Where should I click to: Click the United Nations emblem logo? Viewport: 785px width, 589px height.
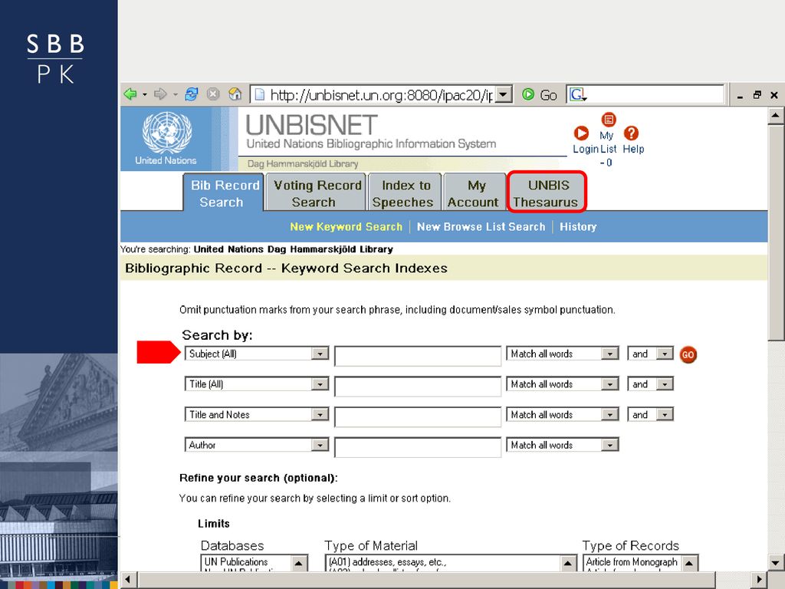166,133
